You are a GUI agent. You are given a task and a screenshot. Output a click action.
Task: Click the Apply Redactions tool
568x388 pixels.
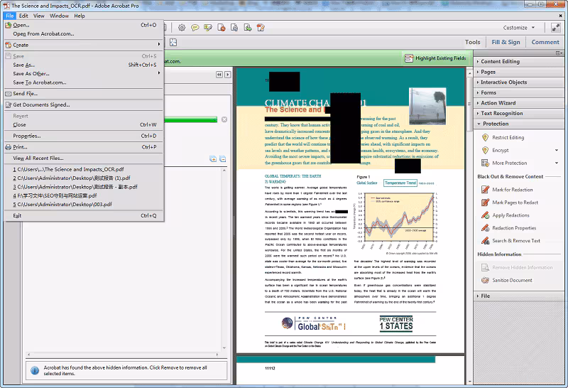pos(510,215)
